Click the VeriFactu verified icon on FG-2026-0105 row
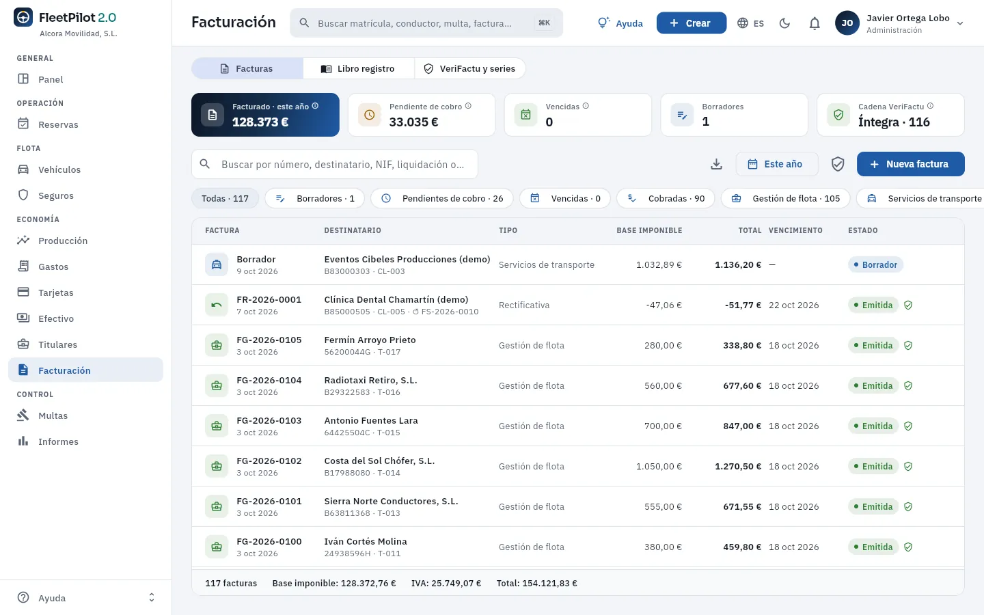The height and width of the screenshot is (615, 984). coord(908,346)
